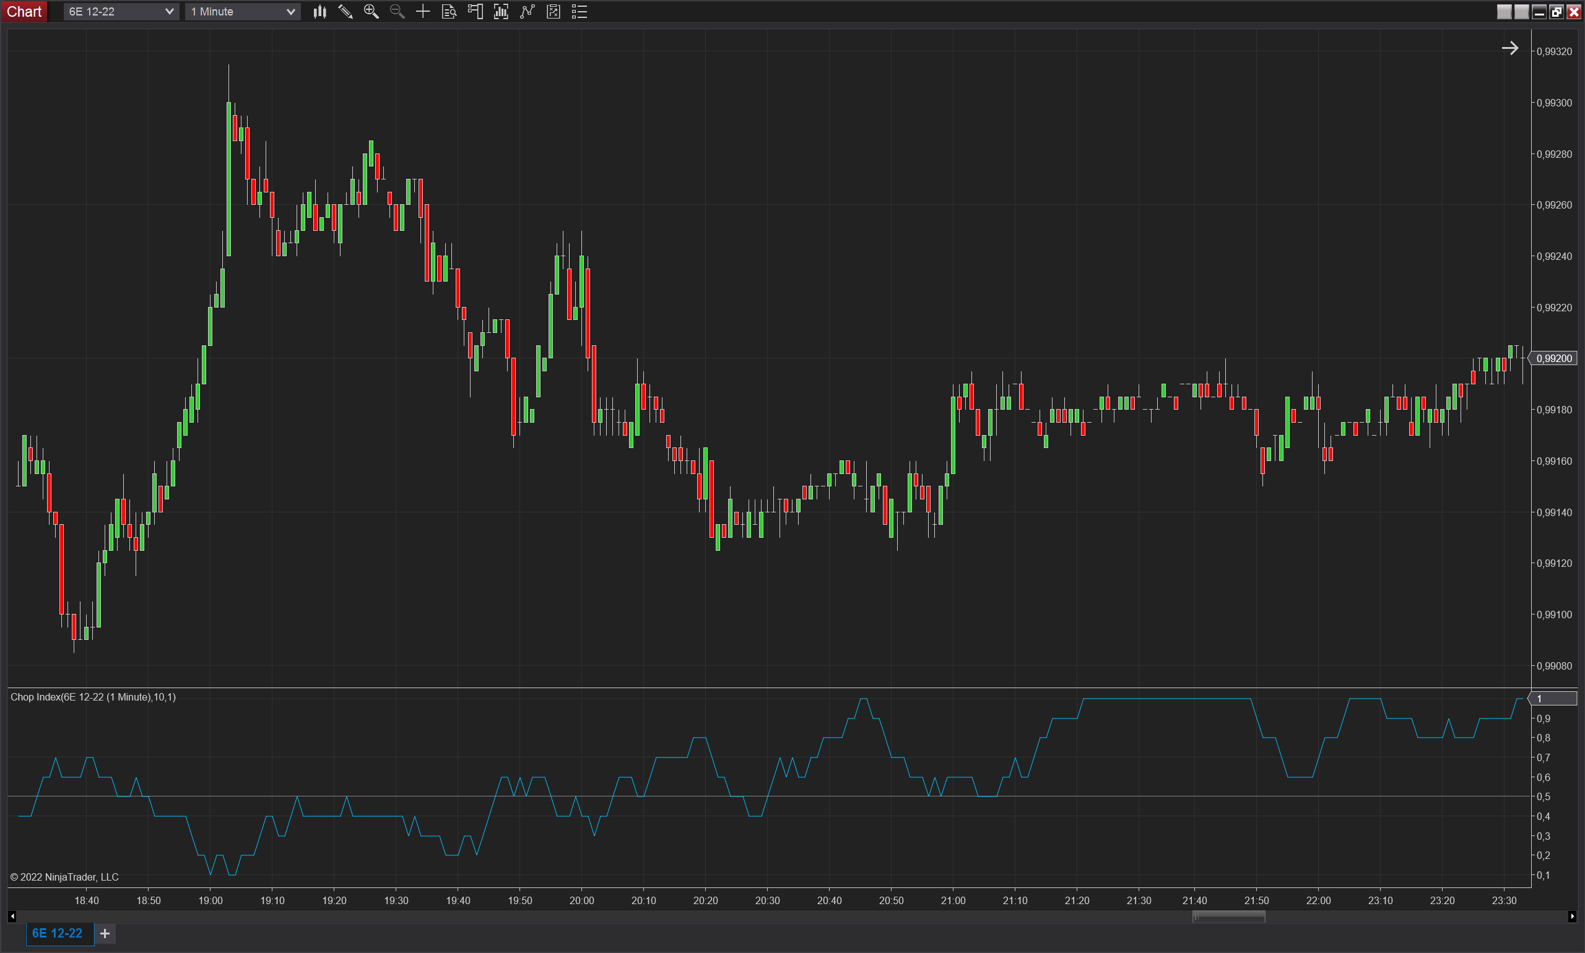Open the bar type chart style icon
The width and height of the screenshot is (1585, 953).
(x=319, y=12)
